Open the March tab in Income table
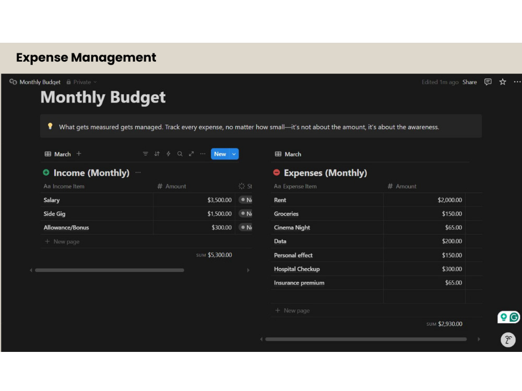 (x=57, y=154)
